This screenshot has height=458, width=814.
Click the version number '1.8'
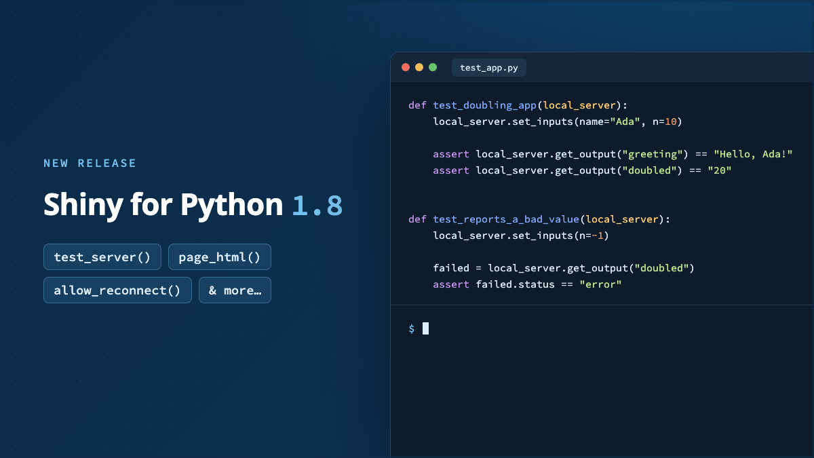[x=317, y=205]
